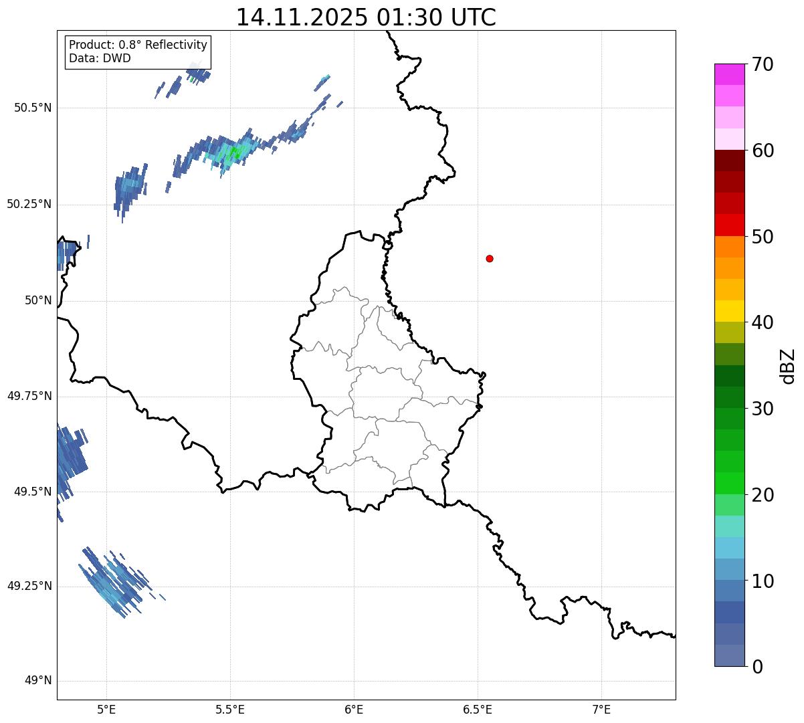Viewport: 804px width, 723px height.
Task: Click the '6.5°E' longitude label
Action: (478, 709)
